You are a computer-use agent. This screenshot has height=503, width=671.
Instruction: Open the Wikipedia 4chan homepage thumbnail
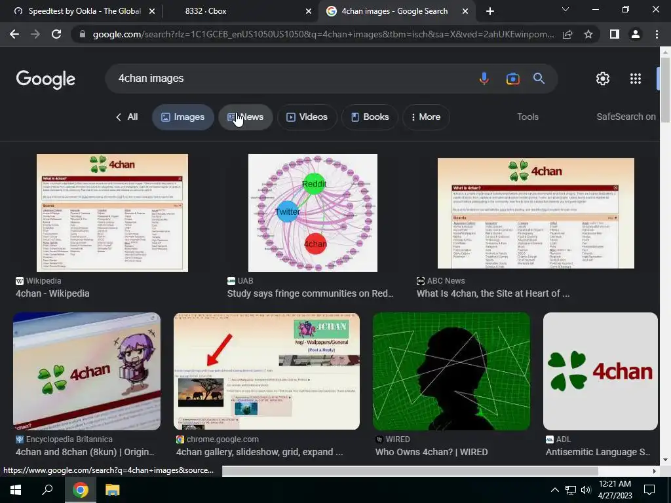click(112, 213)
